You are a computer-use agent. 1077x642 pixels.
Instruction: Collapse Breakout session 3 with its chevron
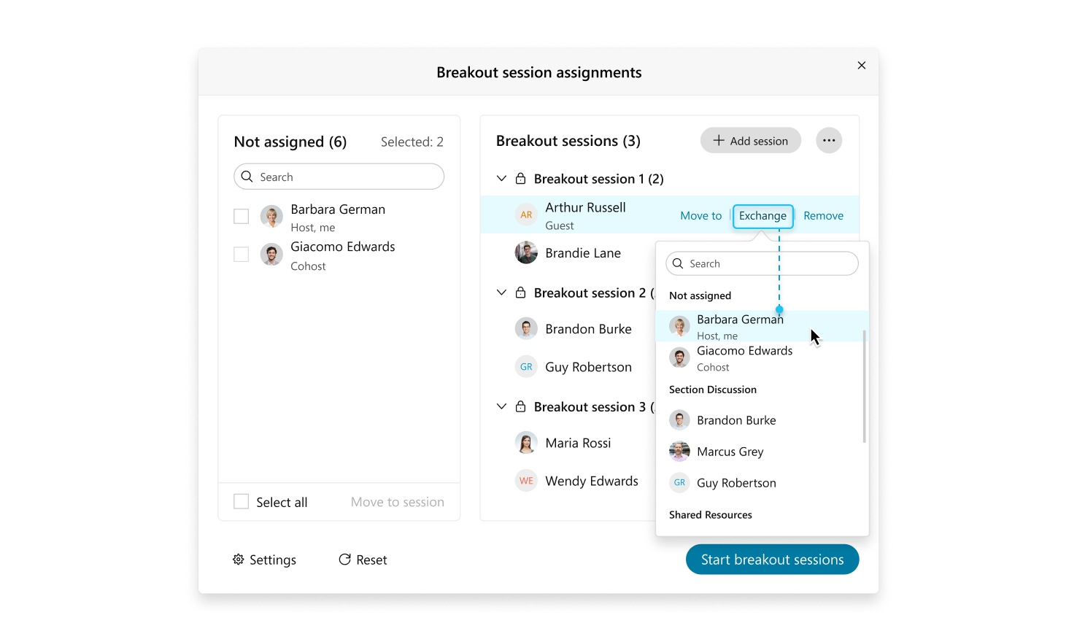click(501, 406)
